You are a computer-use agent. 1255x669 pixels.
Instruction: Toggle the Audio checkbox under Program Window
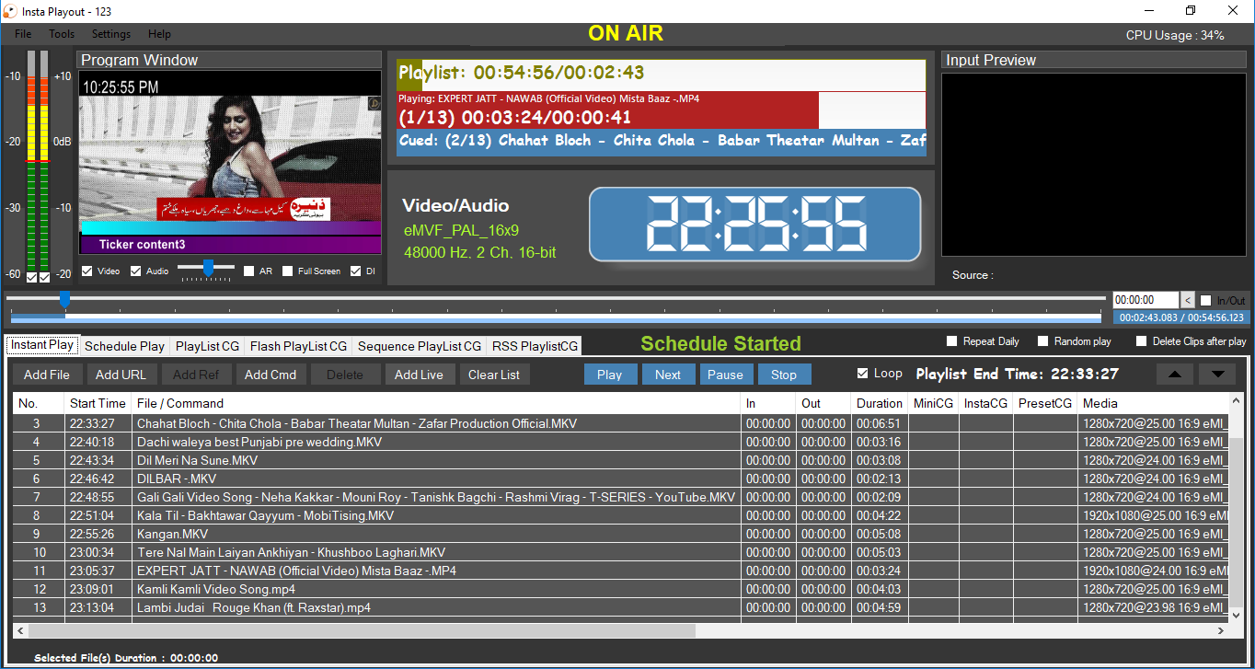(x=136, y=271)
